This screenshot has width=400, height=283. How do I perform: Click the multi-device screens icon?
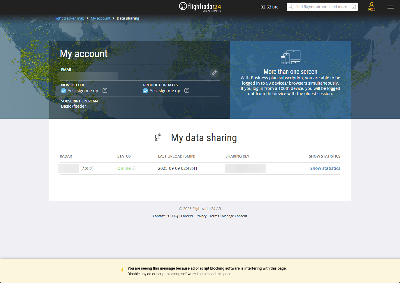point(290,57)
